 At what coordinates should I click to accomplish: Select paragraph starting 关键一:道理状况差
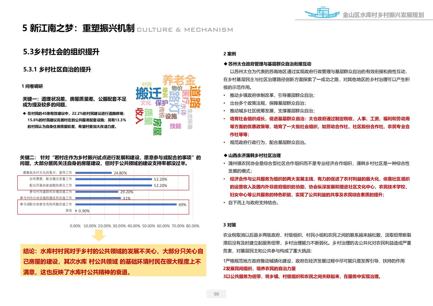click(x=74, y=102)
